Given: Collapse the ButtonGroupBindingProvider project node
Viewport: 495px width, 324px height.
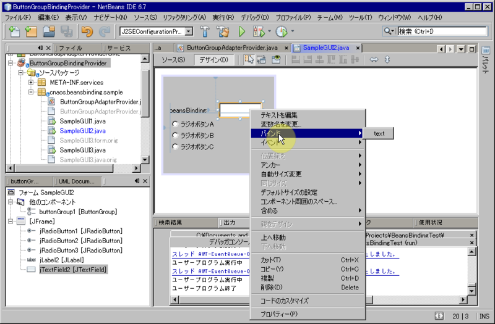Looking at the screenshot, I should [x=11, y=63].
